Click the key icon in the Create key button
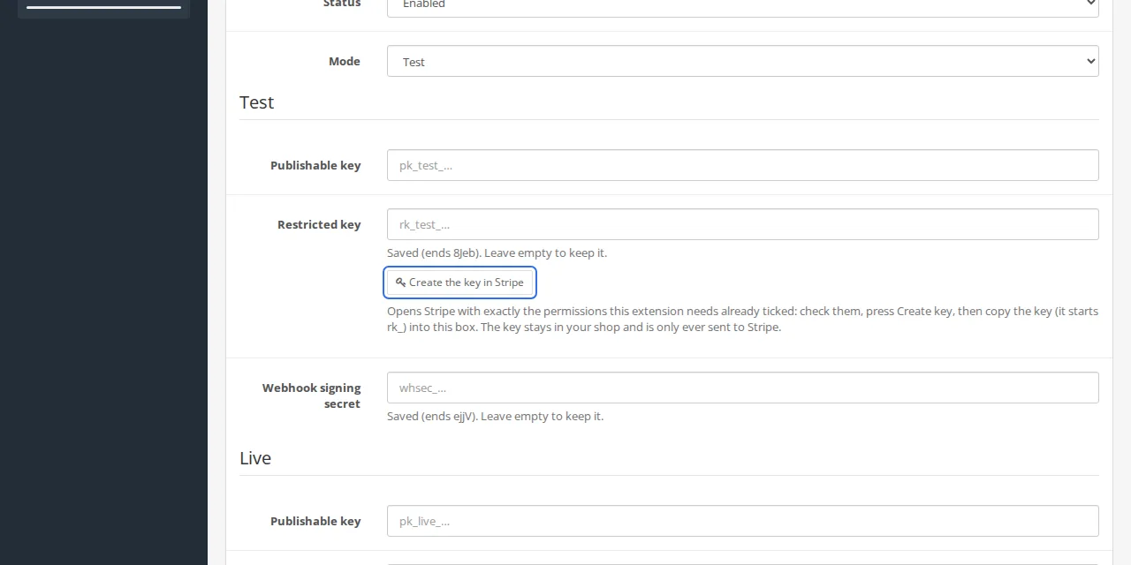The image size is (1131, 565). [x=400, y=282]
